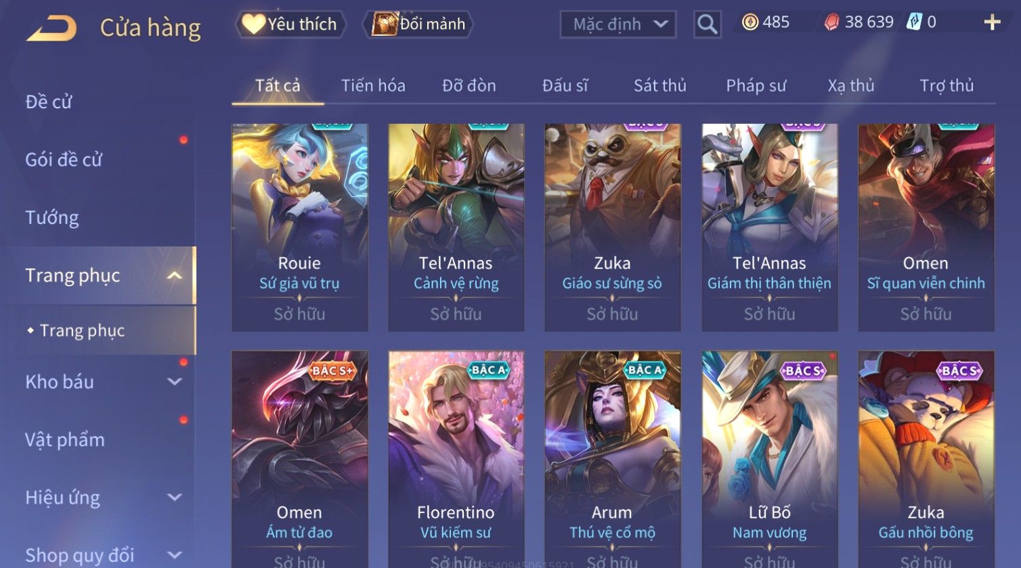Collapse the Trang phục sidebar section
1021x568 pixels.
(175, 276)
